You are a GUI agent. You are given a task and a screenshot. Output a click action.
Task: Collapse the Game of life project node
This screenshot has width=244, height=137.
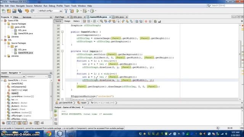[x=2, y=21]
